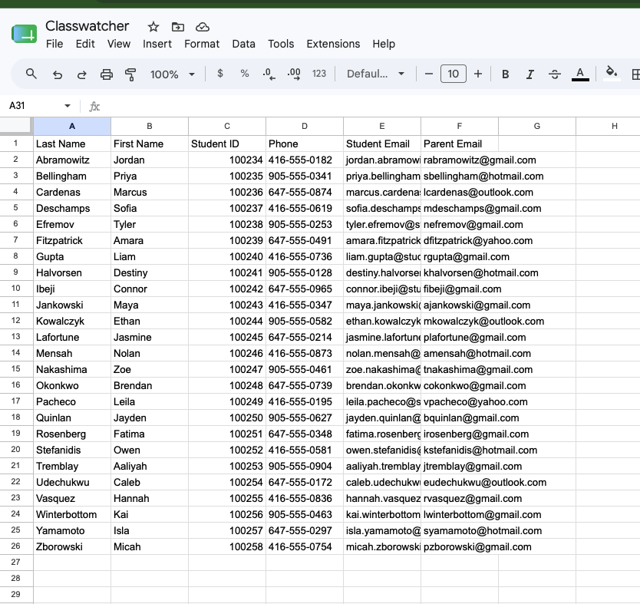Click the Classwatcher document title

87,26
